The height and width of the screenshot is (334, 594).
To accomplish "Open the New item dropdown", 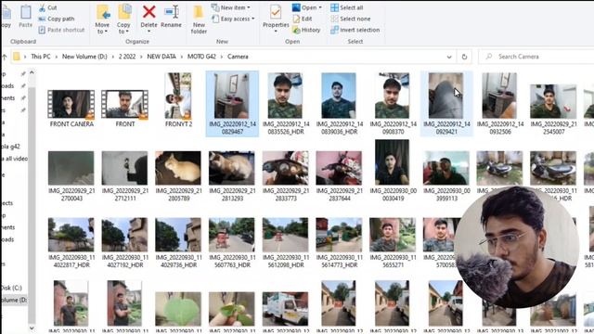I will pyautogui.click(x=231, y=7).
